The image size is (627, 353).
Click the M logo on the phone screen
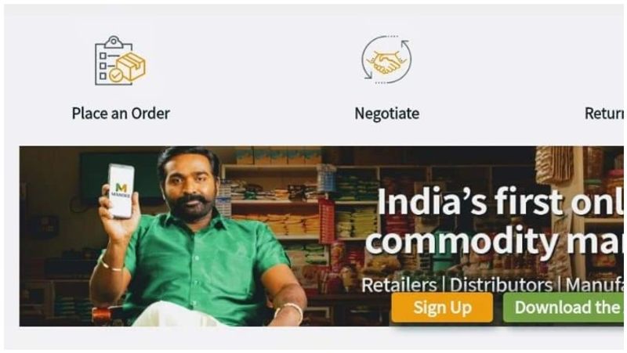(x=121, y=189)
